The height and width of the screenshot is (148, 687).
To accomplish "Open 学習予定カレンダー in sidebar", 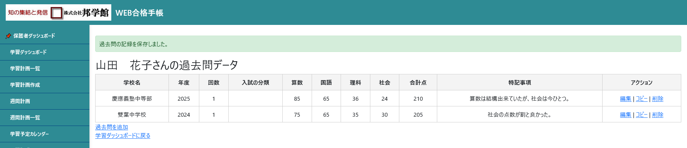I will [29, 134].
